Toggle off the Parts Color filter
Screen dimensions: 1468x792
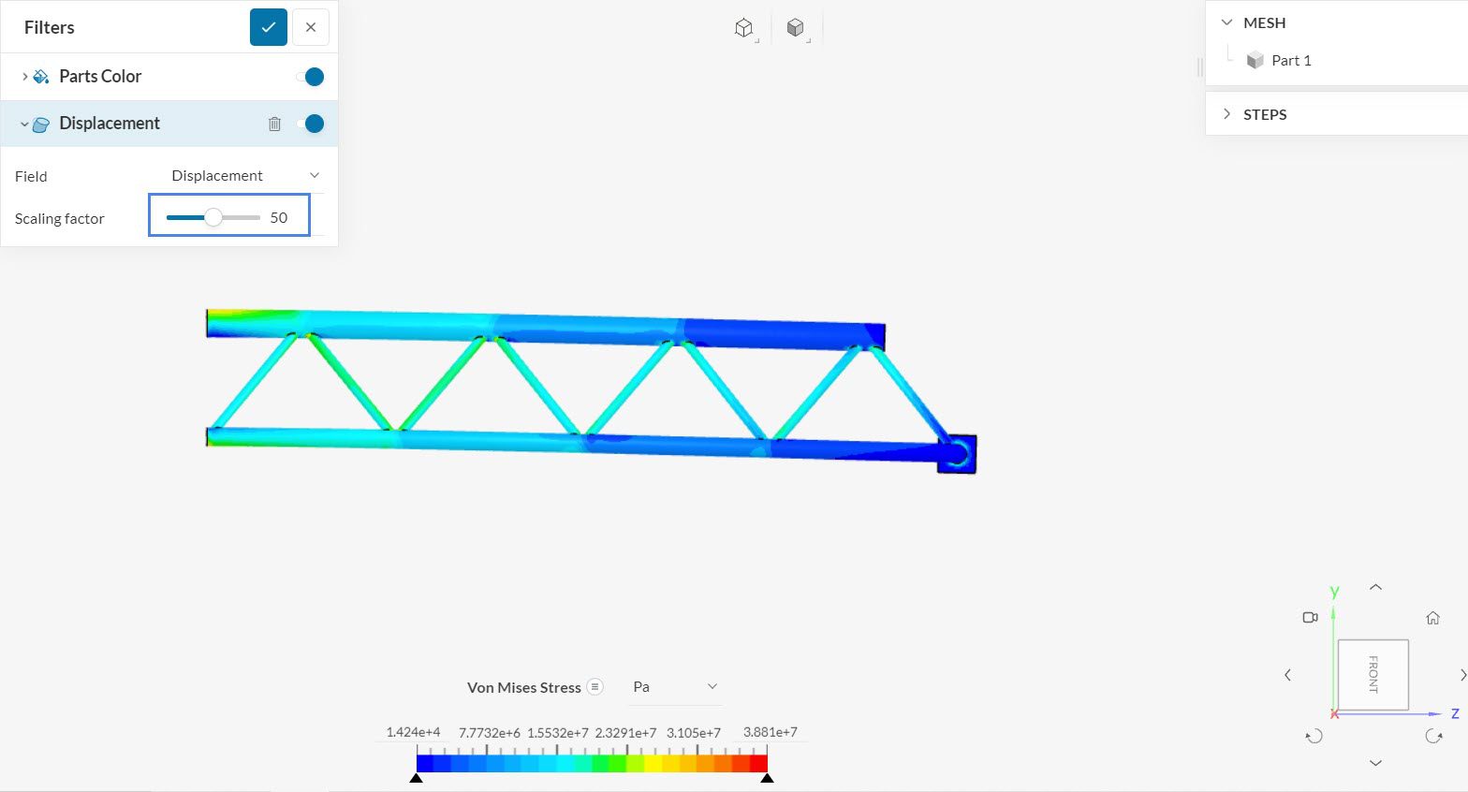click(311, 77)
